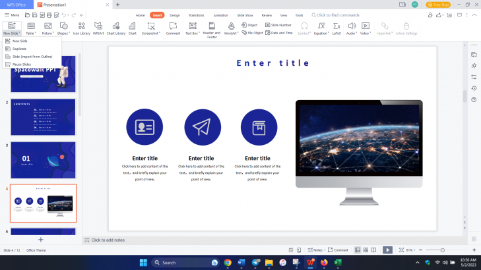Click the 'Click to find commands' search field
Image resolution: width=481 pixels, height=270 pixels.
click(336, 15)
